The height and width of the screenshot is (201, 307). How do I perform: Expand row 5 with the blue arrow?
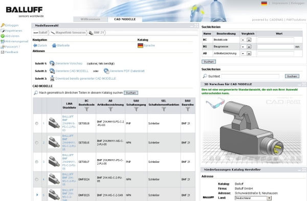point(37,195)
